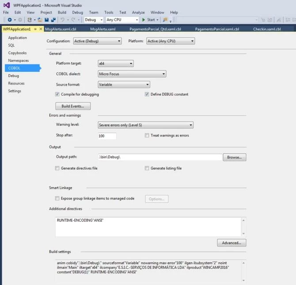This screenshot has width=296, height=285.
Task: Switch to Checkin.xaml.cbl tab
Action: [x=267, y=29]
